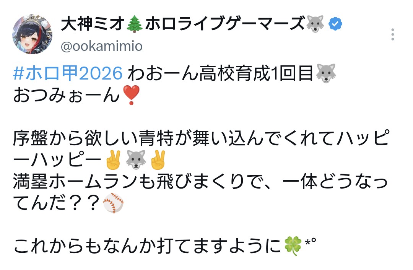Image resolution: width=413 pixels, height=270 pixels.
Task: Click the display name 大神ミオ
Action: 93,24
